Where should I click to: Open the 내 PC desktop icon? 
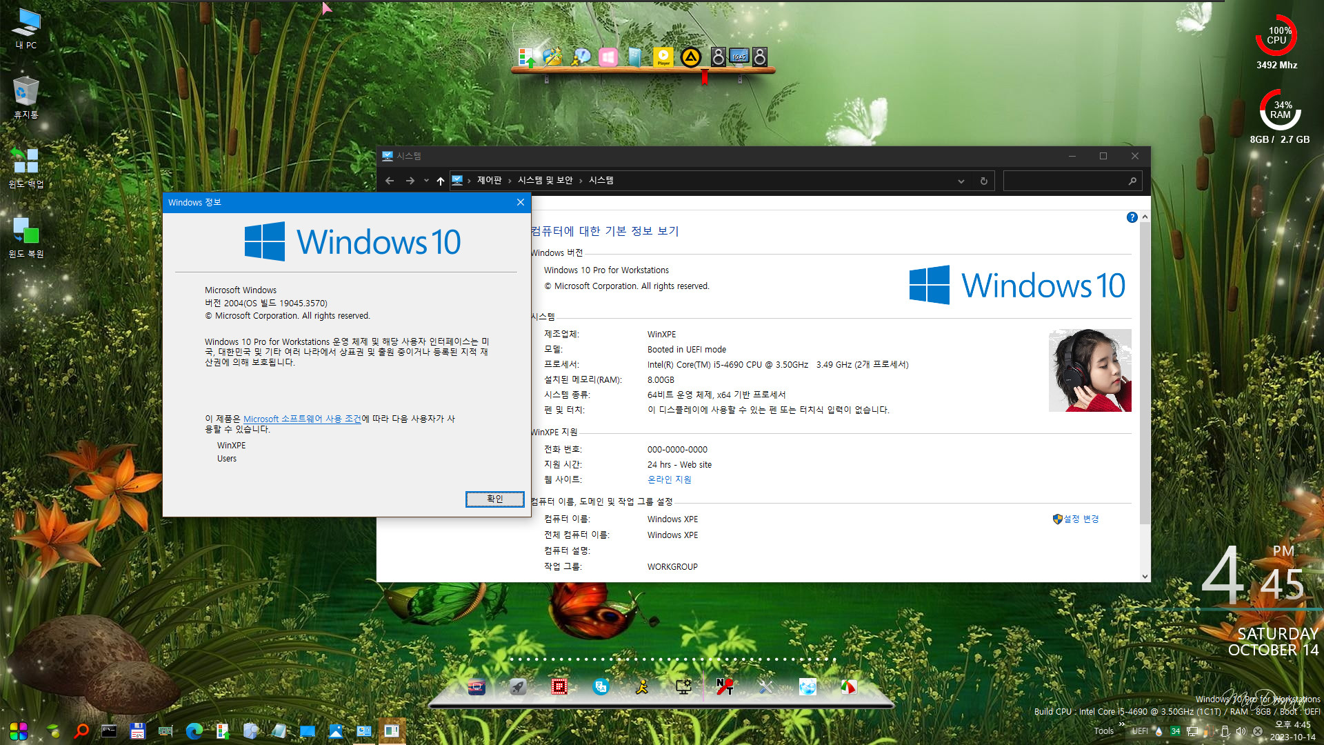[26, 29]
